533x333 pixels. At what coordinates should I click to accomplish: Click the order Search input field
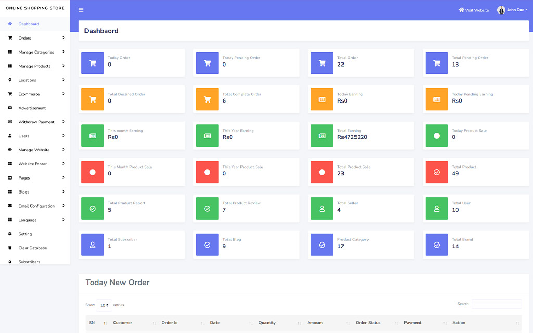[x=496, y=304]
